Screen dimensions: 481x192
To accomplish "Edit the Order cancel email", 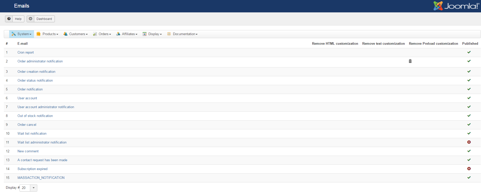I will click(x=27, y=125).
